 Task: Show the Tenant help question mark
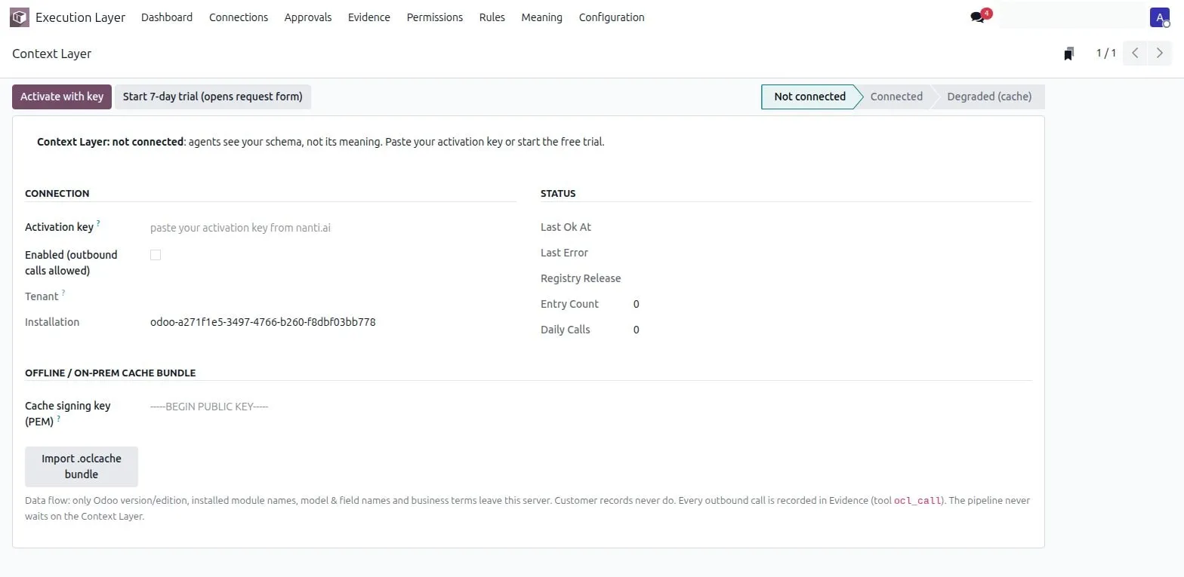click(x=63, y=293)
